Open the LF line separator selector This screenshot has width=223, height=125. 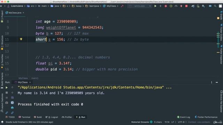click(174, 122)
